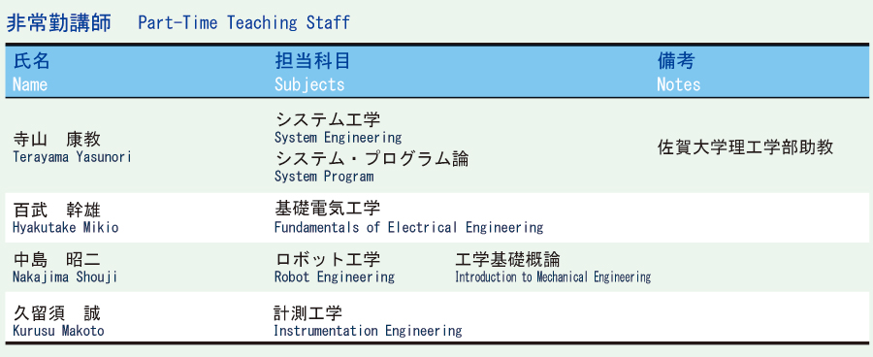Click the 佐賀大学理工学部助教 note
Image resolution: width=873 pixels, height=357 pixels.
745,147
